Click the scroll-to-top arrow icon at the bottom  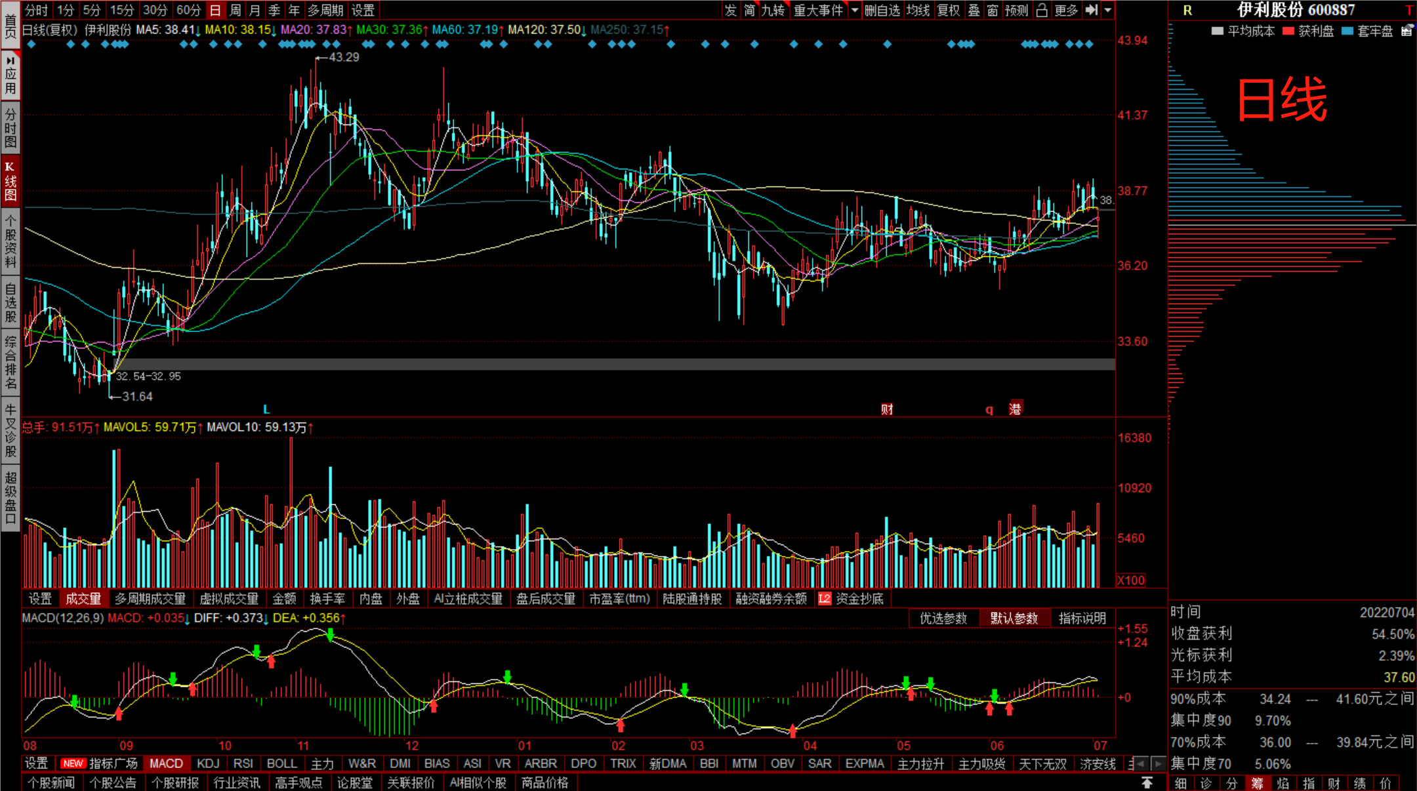(x=1147, y=782)
